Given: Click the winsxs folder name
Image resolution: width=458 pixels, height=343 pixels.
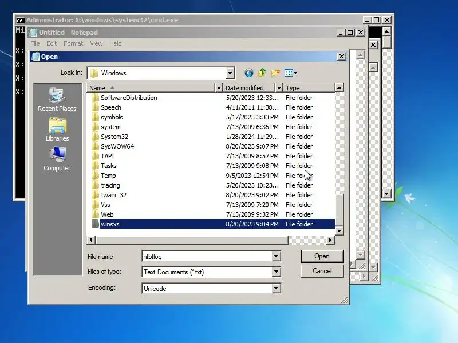Looking at the screenshot, I should [110, 224].
